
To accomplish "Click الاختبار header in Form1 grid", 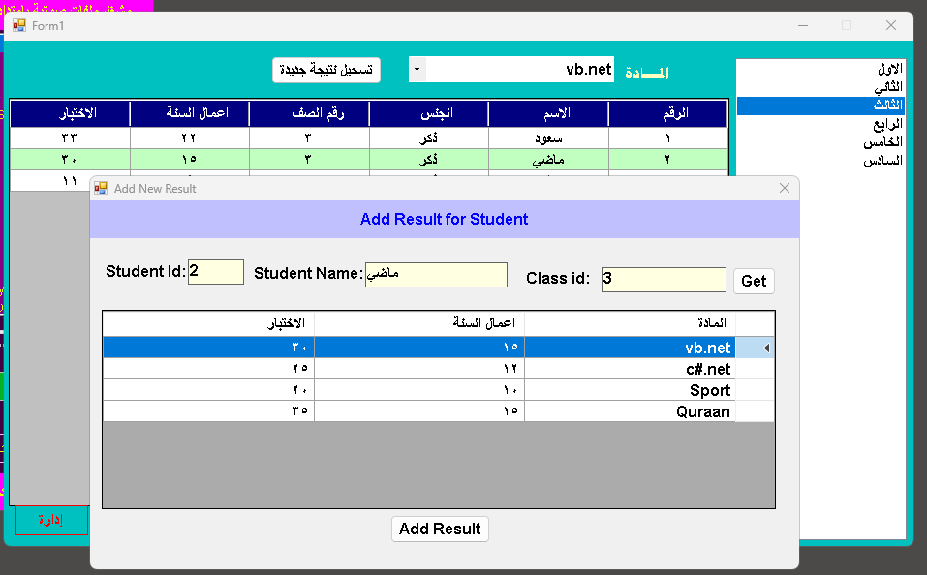I will click(x=70, y=113).
